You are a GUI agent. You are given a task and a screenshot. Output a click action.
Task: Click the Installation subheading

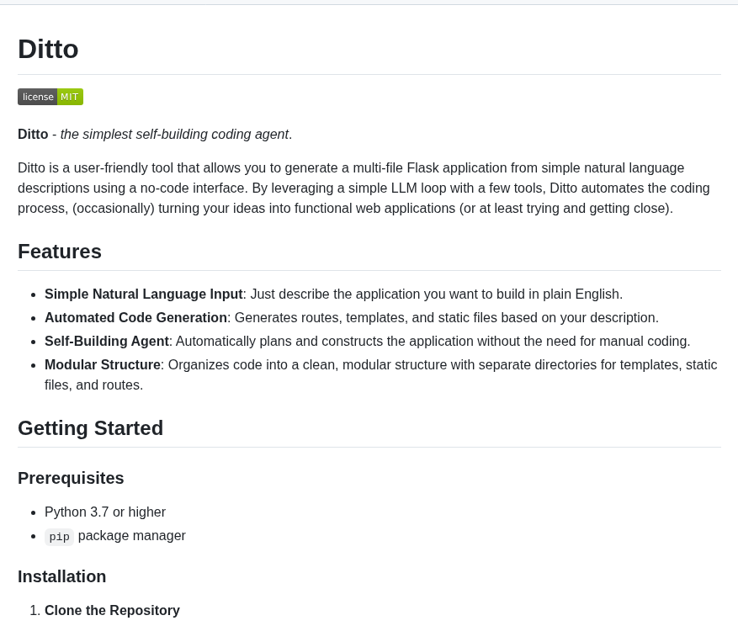coord(62,576)
